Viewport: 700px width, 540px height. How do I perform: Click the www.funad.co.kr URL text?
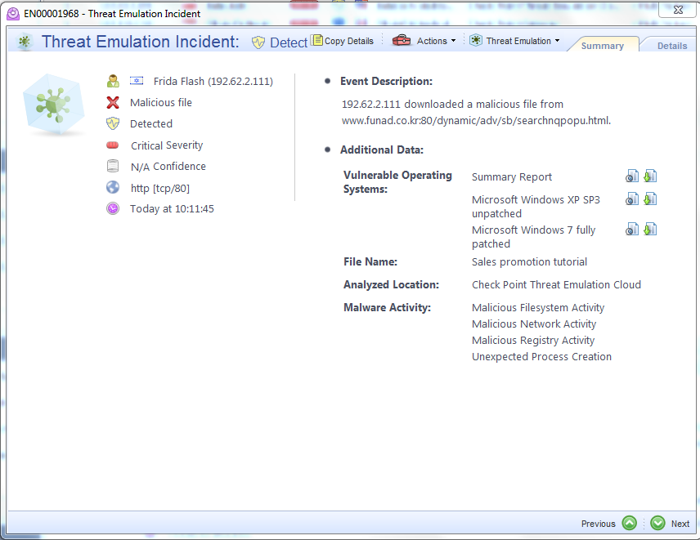coord(476,120)
